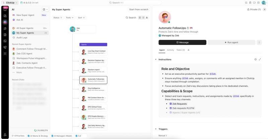Image resolution: width=268 pixels, height=139 pixels.
Task: Switch to the Agent tab
Action: (x=162, y=50)
